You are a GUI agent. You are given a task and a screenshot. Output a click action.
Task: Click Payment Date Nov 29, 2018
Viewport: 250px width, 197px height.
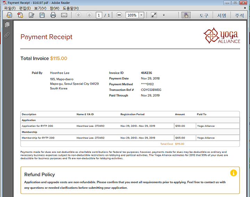150,78
